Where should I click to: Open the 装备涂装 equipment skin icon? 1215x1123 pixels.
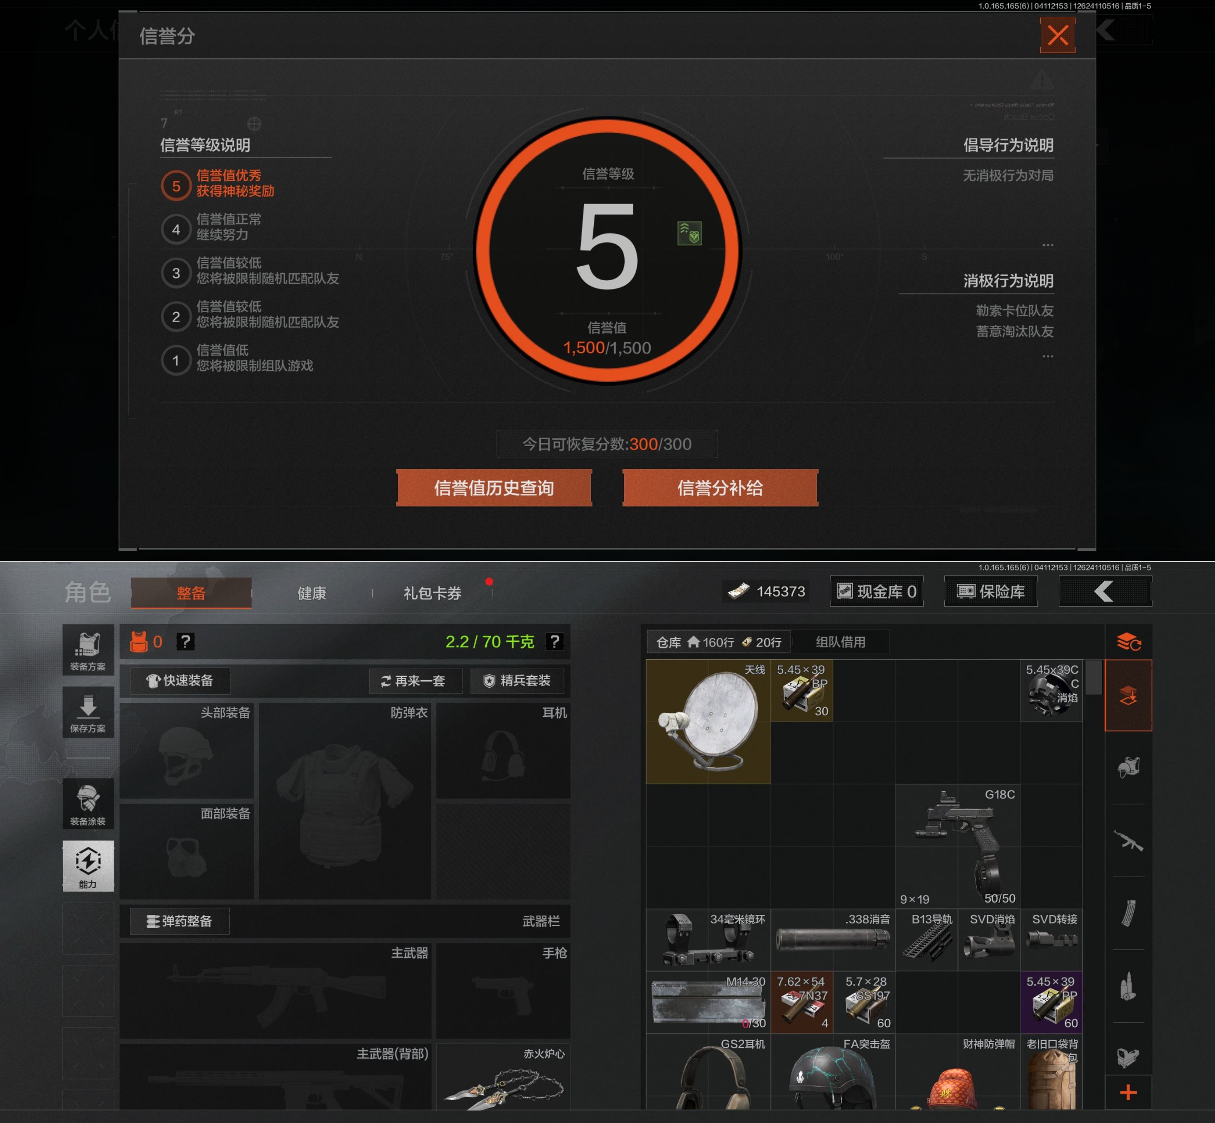88,804
